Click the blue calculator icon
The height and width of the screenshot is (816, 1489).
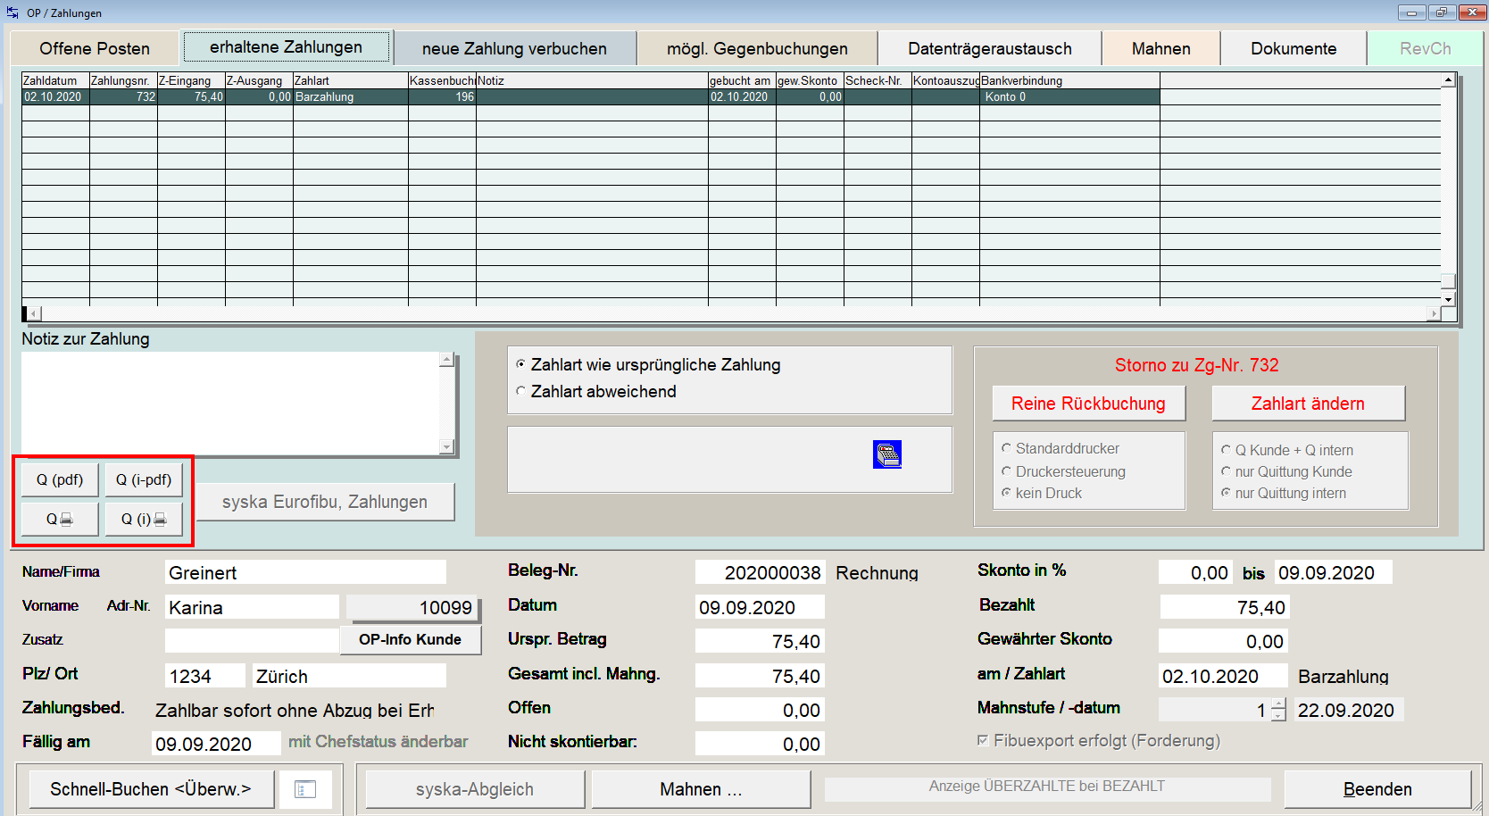887,454
